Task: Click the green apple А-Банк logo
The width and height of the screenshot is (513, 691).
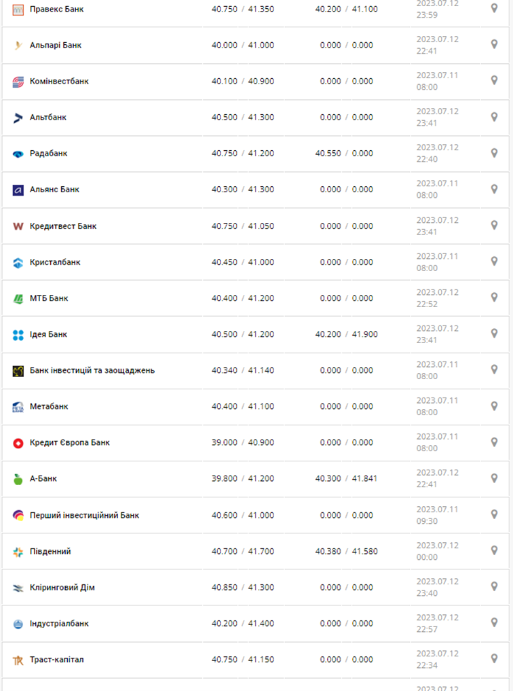Action: 18,479
